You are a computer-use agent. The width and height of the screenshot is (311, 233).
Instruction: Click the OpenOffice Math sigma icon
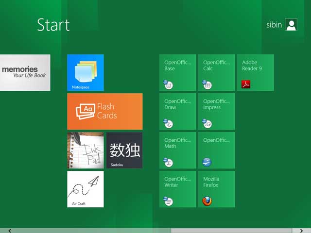pyautogui.click(x=169, y=162)
